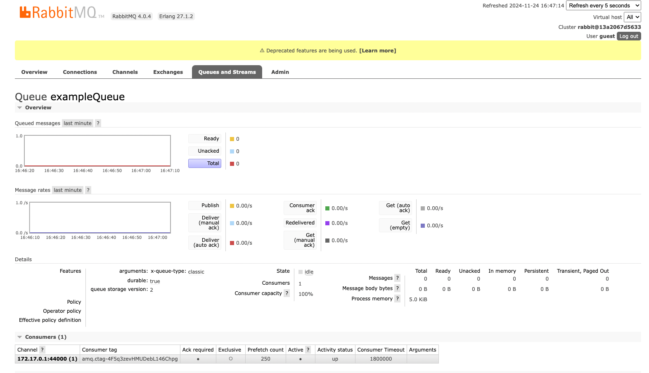Click the green Consumer ack color swatch
This screenshot has width=649, height=373.
click(327, 208)
